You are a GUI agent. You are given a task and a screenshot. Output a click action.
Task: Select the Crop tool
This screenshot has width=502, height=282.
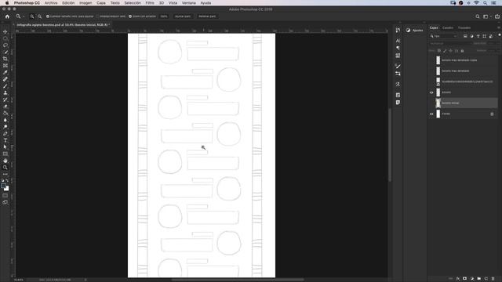click(5, 59)
